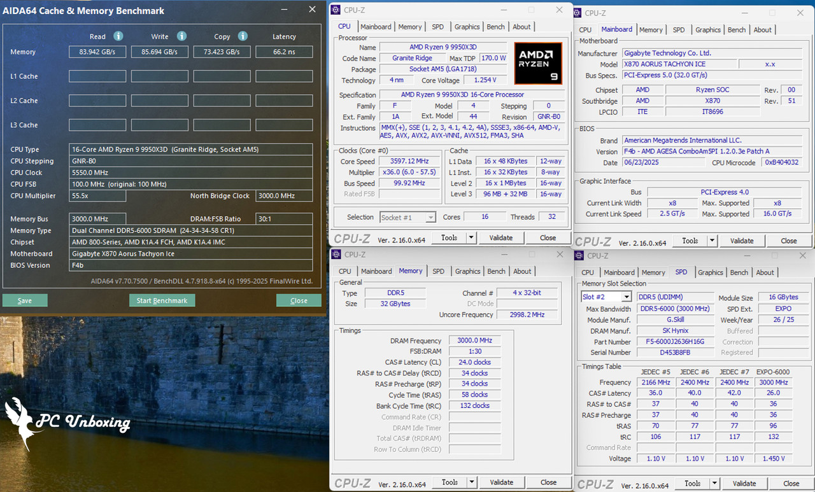Click the EXPO-6000 voltage 1.450 V cell

[x=773, y=458]
